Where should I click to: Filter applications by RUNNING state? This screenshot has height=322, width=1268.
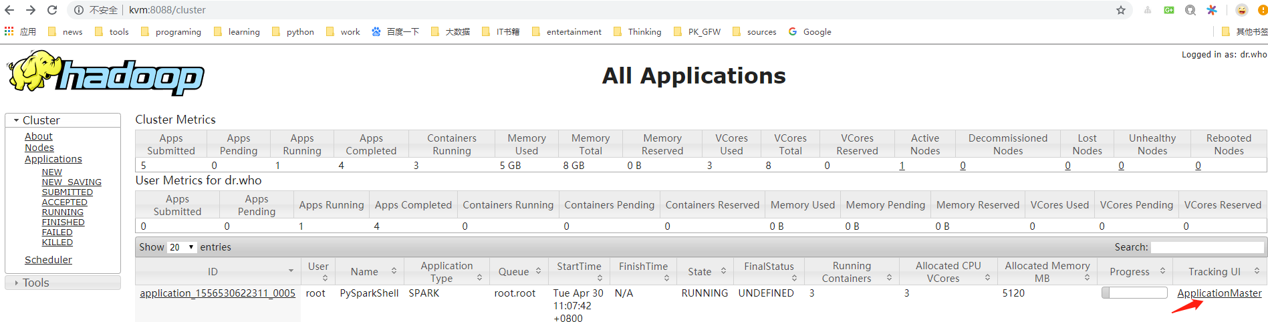(63, 212)
